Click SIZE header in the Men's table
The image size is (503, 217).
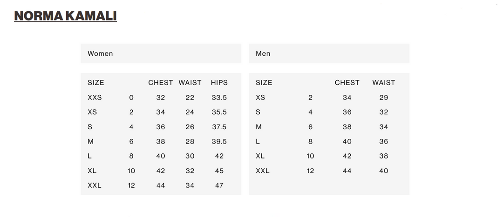click(264, 83)
